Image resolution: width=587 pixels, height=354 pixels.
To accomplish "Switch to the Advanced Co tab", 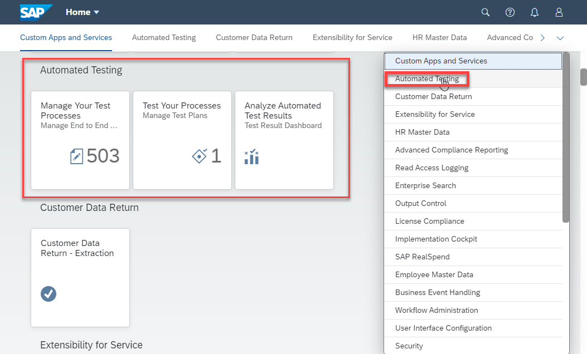I will coord(510,38).
